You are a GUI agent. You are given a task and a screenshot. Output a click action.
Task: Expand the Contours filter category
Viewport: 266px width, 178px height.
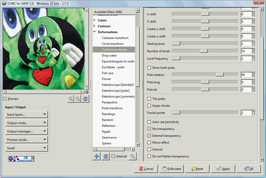(95, 26)
